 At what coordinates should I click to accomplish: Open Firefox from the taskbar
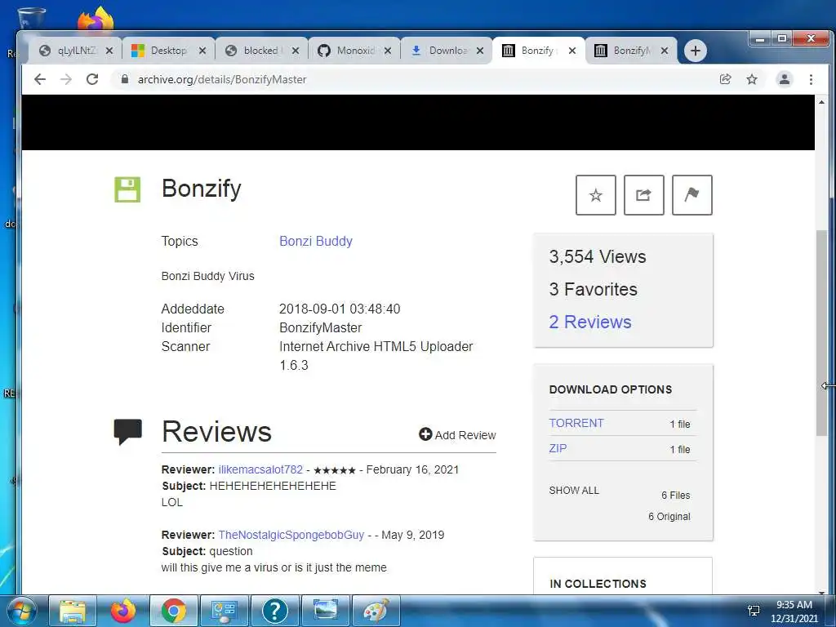(x=123, y=611)
